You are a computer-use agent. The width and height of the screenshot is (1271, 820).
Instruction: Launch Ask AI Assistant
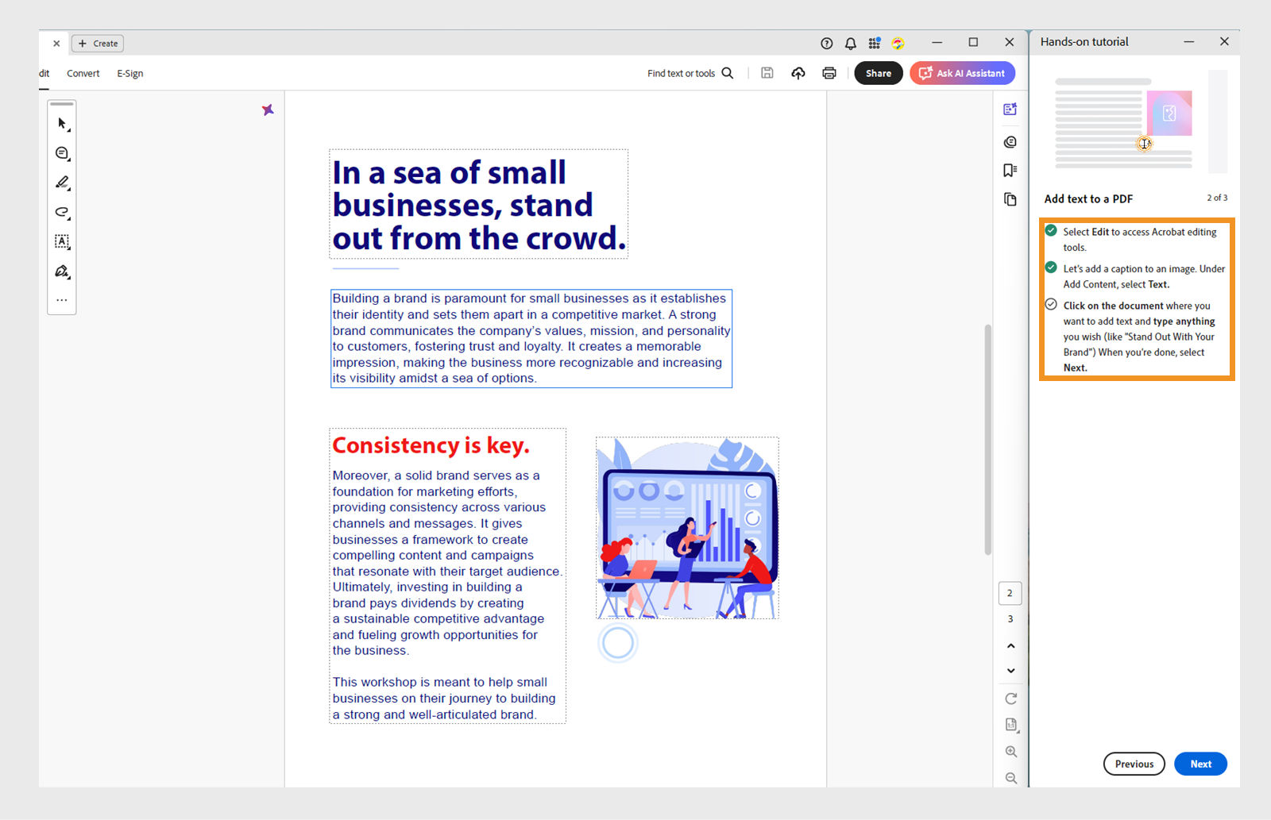[962, 73]
